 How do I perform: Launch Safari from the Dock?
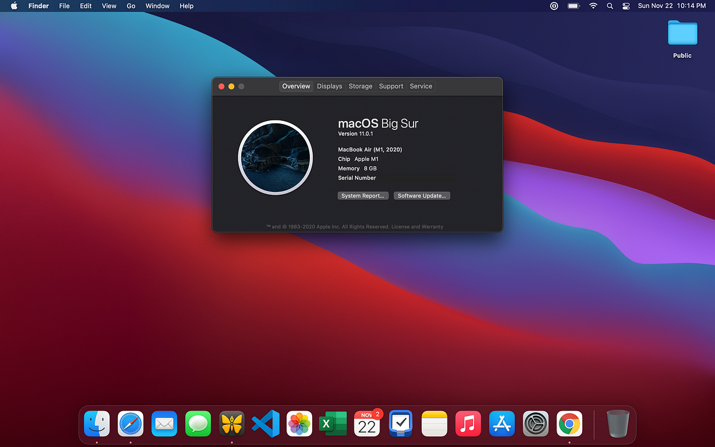[130, 424]
